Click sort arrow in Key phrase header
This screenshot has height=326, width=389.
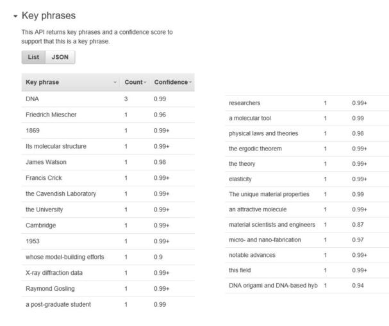point(115,83)
